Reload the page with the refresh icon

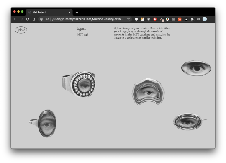[28, 19]
